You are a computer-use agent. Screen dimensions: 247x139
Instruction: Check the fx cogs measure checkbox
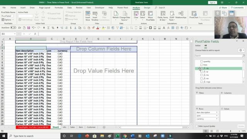coord(201,82)
